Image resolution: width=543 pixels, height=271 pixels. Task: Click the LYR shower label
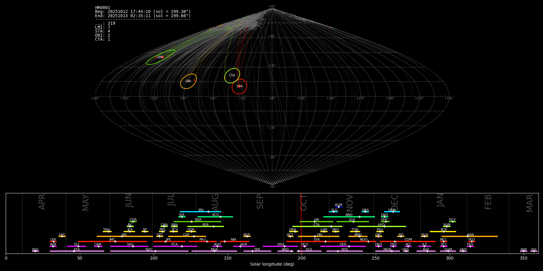point(53,240)
